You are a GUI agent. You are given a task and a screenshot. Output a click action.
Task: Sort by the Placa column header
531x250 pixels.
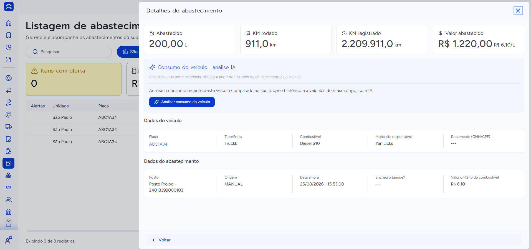103,106
